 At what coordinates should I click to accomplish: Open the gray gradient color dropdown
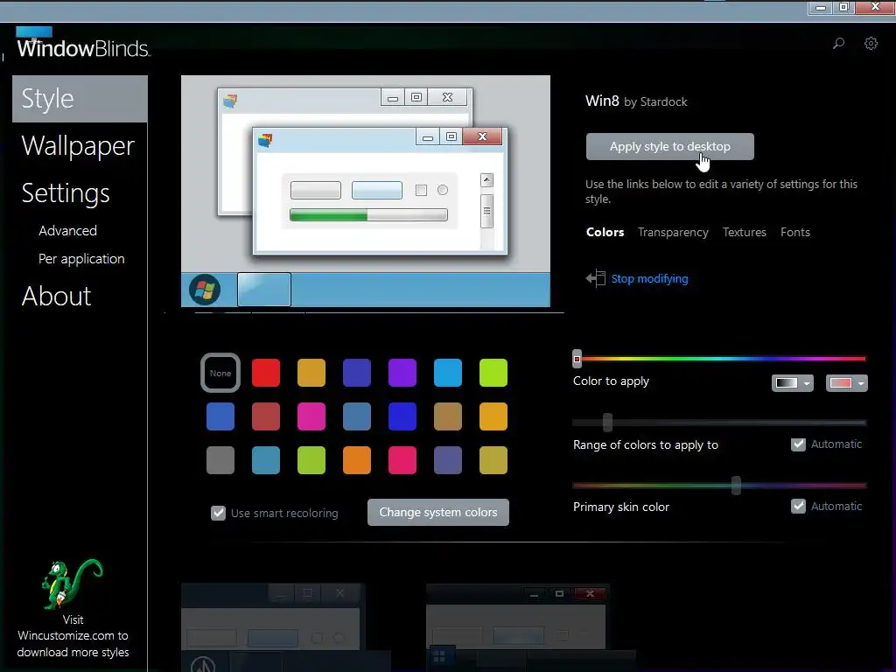pos(792,383)
